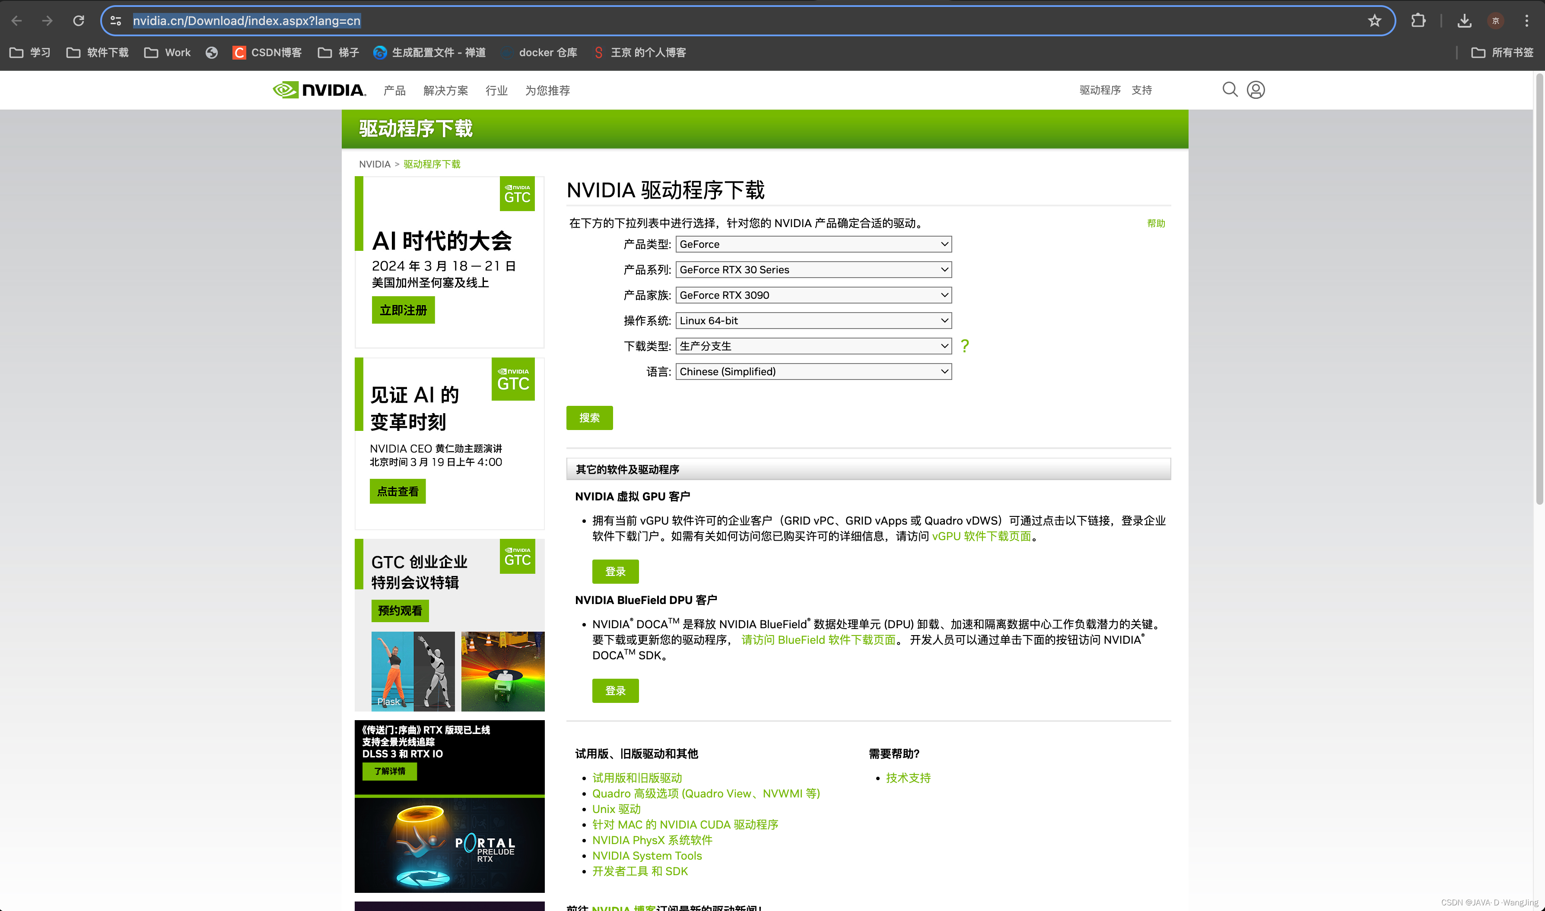Open the 帮助 help link
The width and height of the screenshot is (1545, 911).
pos(1157,224)
